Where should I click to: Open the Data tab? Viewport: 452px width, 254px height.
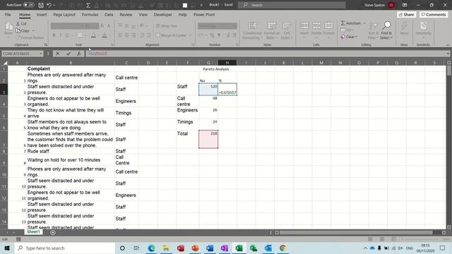click(109, 14)
